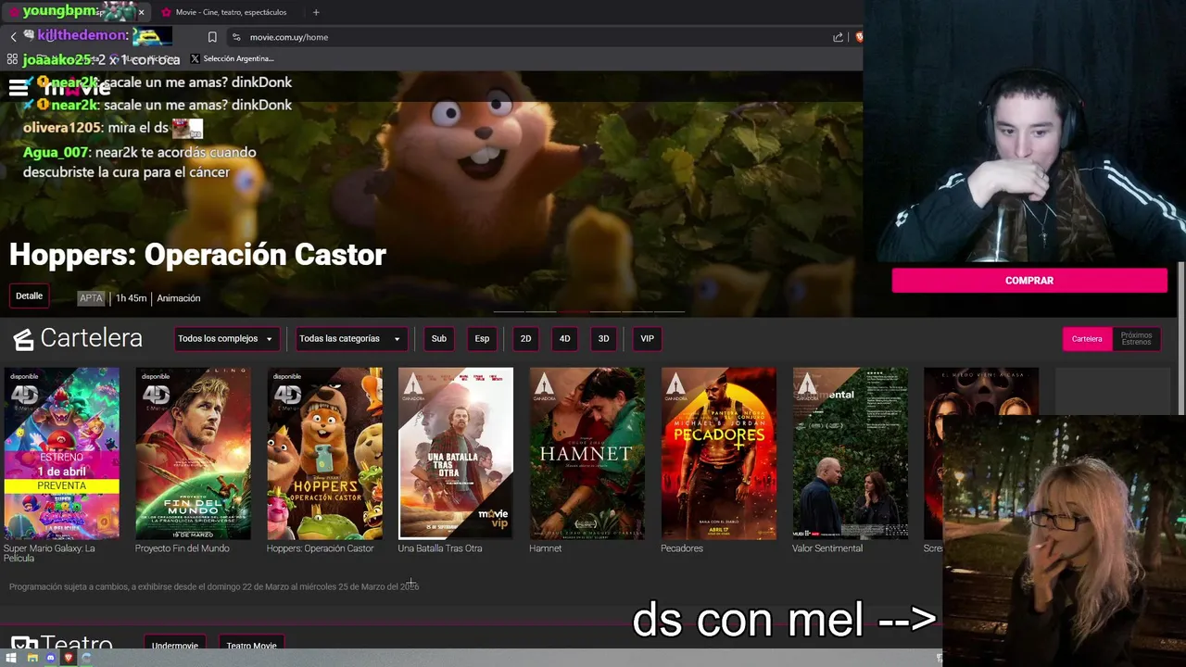Click the share icon in the address bar

click(838, 37)
